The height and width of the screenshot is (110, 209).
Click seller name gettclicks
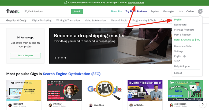[x=139, y=105]
